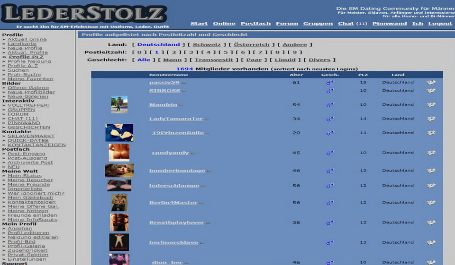Screen dimensions: 455x265
Task: Click the male gender icon in LadyTamaraTer's row
Action: (330, 119)
